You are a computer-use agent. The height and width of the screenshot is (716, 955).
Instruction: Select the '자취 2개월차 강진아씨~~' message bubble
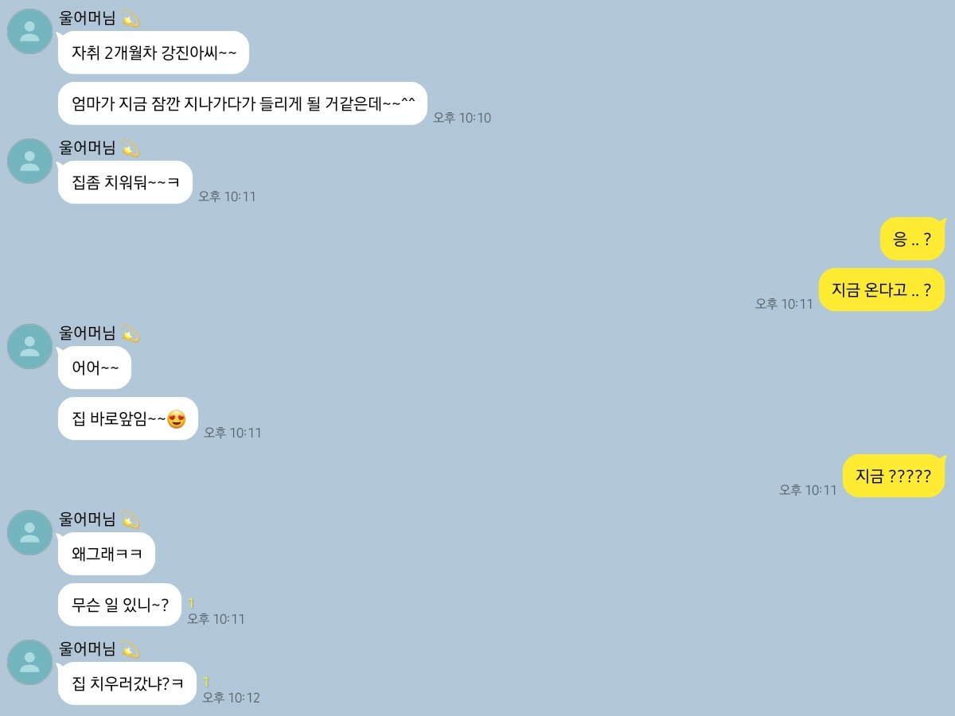tap(154, 53)
